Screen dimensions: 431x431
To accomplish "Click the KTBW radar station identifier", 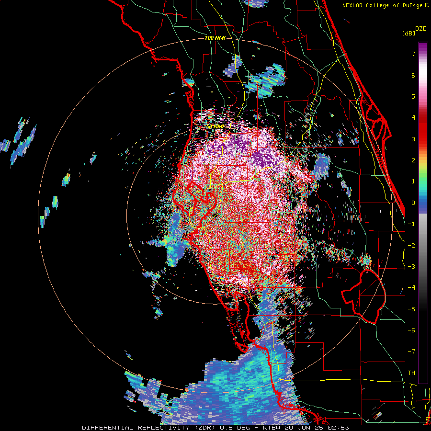I will point(272,428).
